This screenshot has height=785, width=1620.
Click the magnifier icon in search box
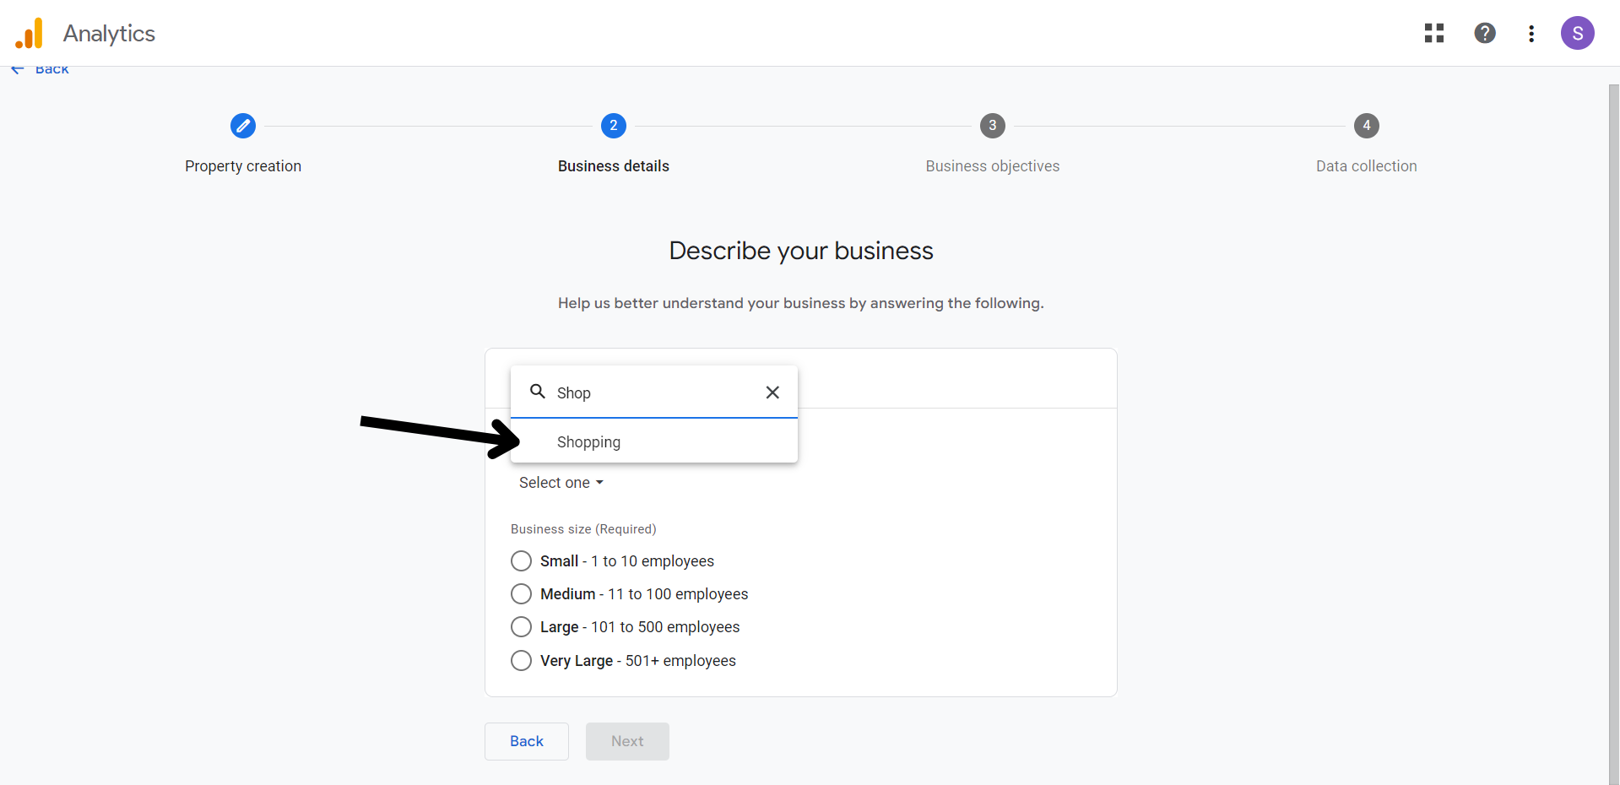point(537,392)
